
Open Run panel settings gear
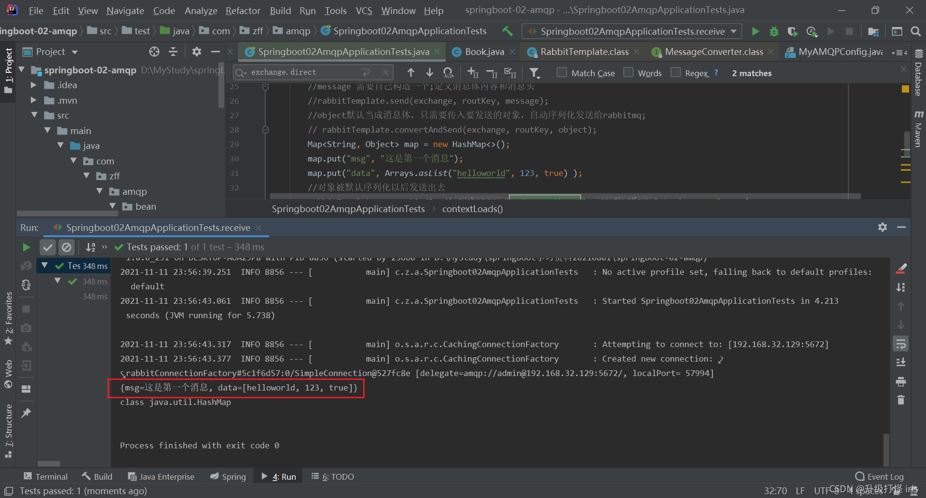pos(883,227)
